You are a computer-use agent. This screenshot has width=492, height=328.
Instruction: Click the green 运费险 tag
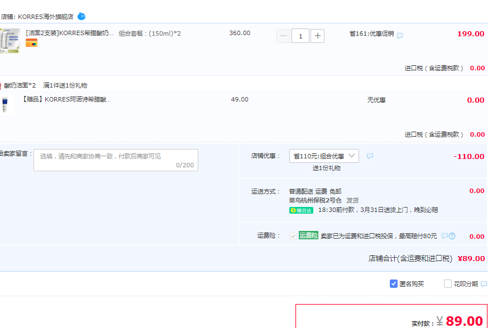point(308,235)
